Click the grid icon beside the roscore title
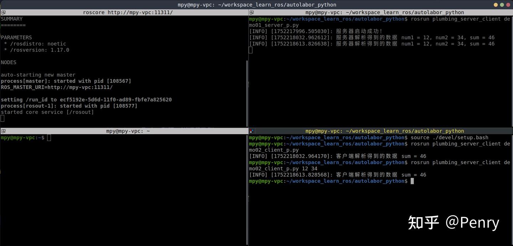The height and width of the screenshot is (246, 513). (3, 12)
